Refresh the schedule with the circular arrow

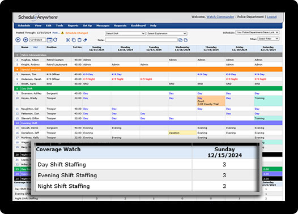pyautogui.click(x=56, y=40)
